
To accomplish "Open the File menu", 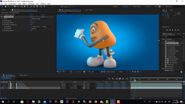I will pos(2,4).
